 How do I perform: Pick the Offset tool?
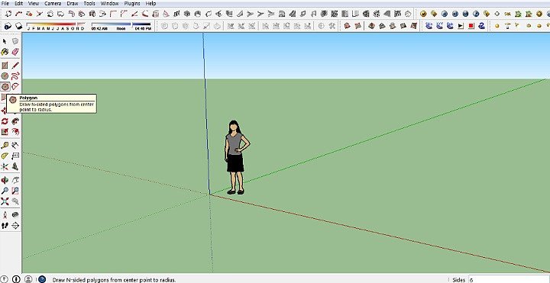tap(15, 132)
